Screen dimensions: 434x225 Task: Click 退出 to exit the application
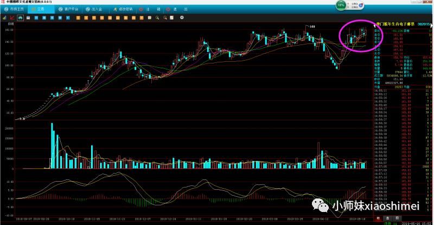click(177, 9)
